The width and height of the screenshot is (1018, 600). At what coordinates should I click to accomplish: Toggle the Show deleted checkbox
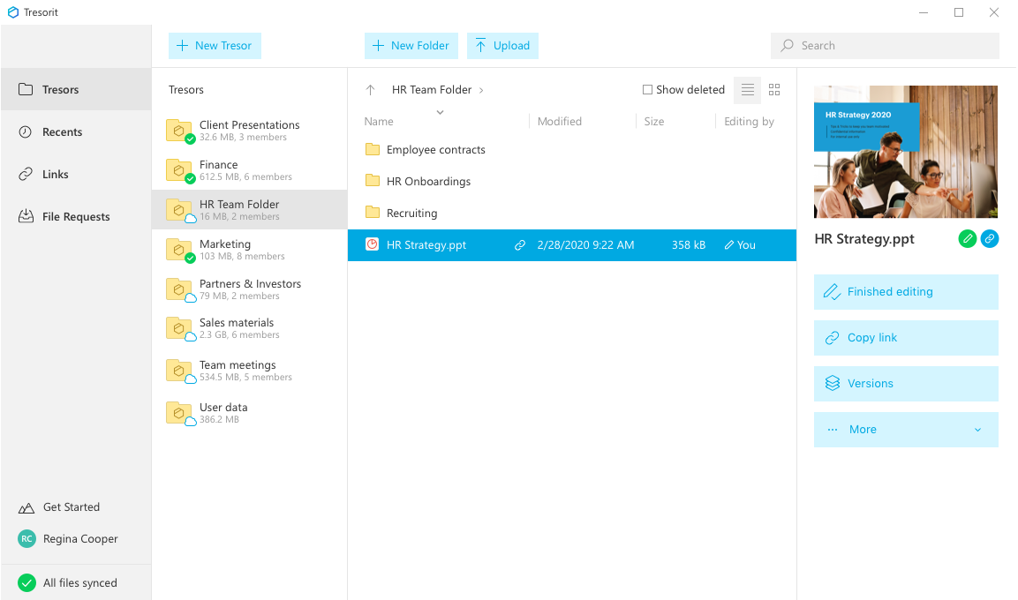point(647,90)
